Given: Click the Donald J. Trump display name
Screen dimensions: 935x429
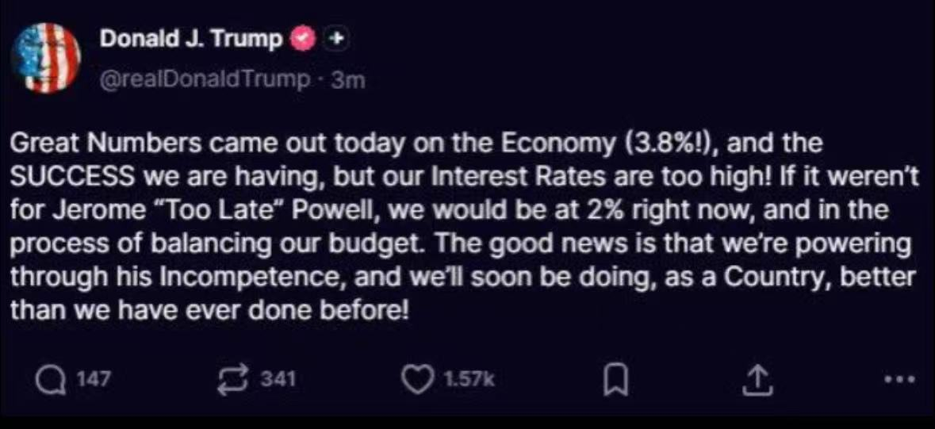Looking at the screenshot, I should coord(191,39).
